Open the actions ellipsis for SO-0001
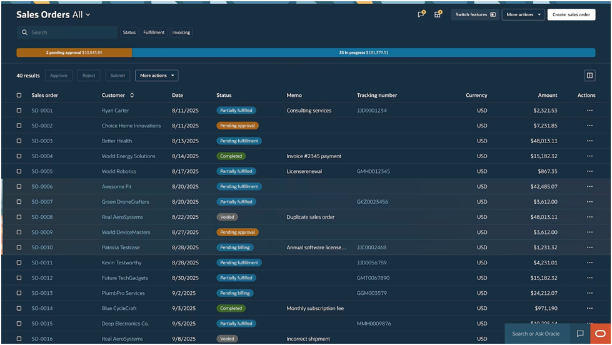 point(589,111)
